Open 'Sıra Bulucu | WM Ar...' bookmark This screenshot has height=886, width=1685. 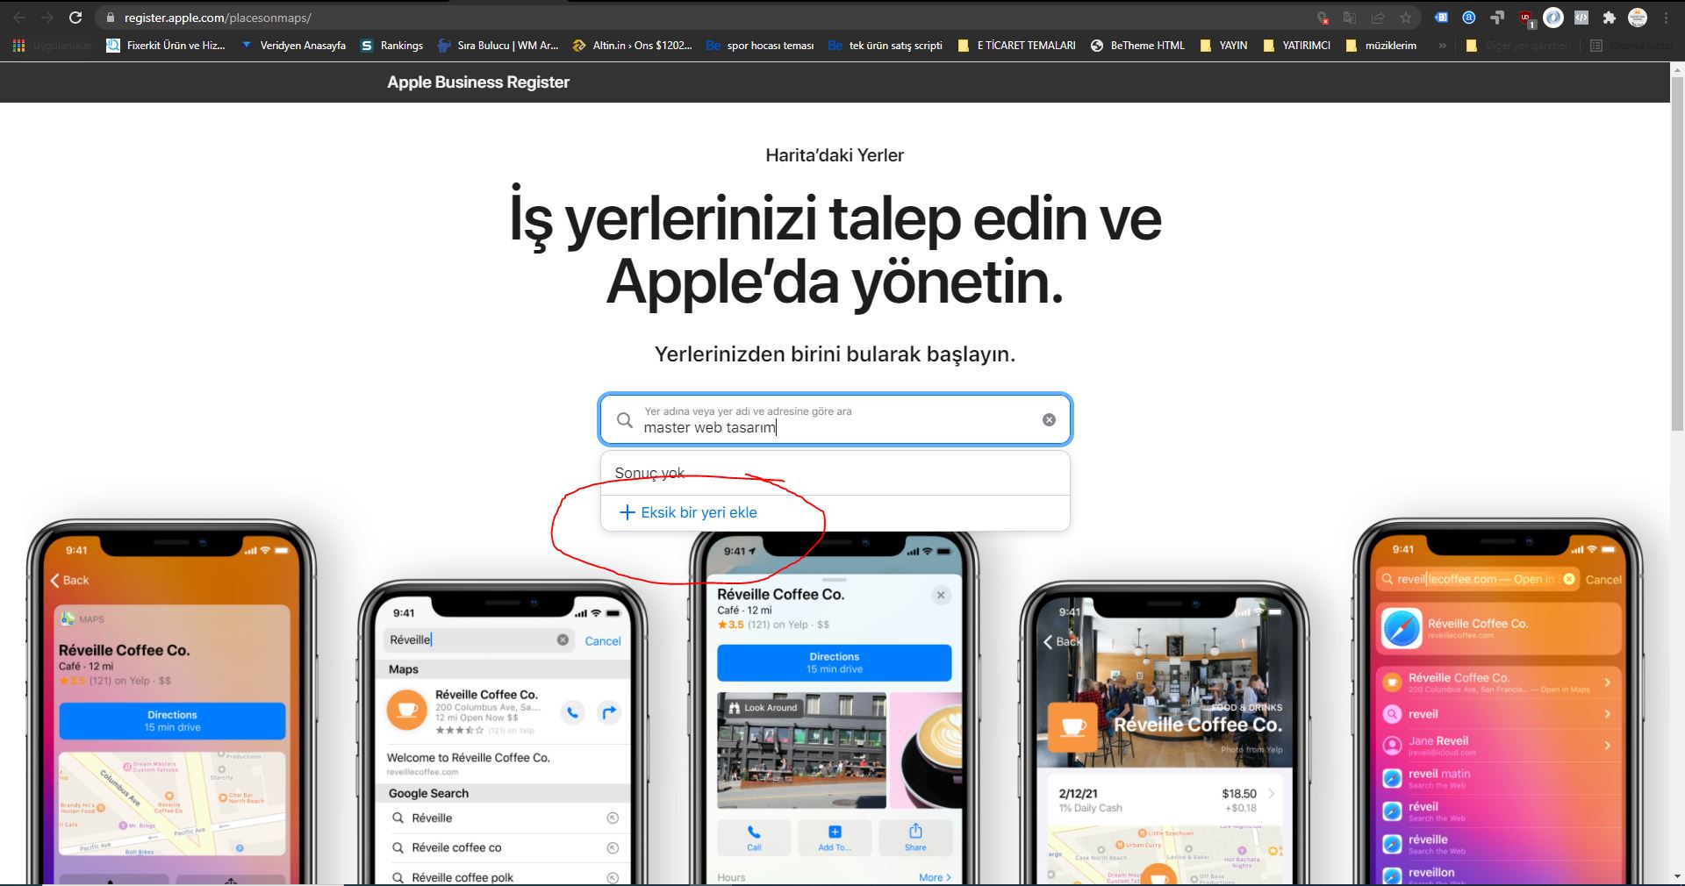click(x=498, y=46)
